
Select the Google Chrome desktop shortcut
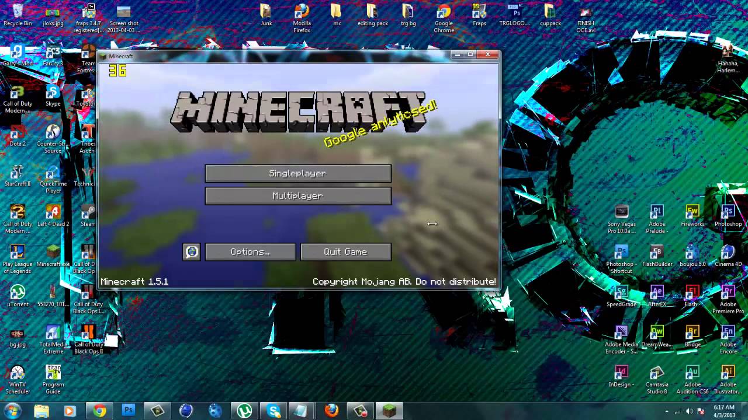[x=444, y=19]
